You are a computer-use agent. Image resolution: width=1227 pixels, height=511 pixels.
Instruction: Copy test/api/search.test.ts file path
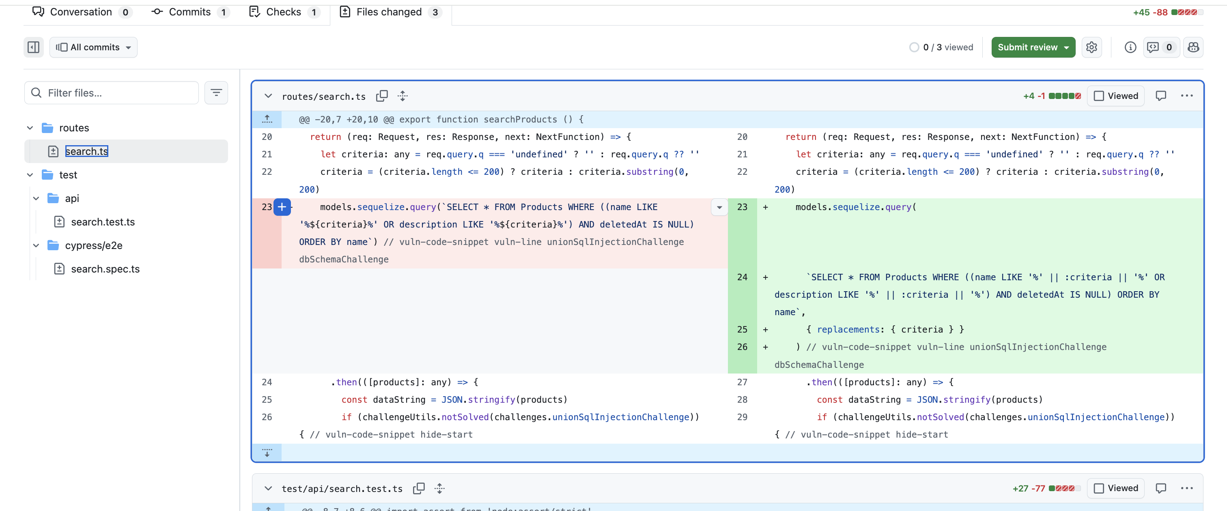(x=419, y=488)
